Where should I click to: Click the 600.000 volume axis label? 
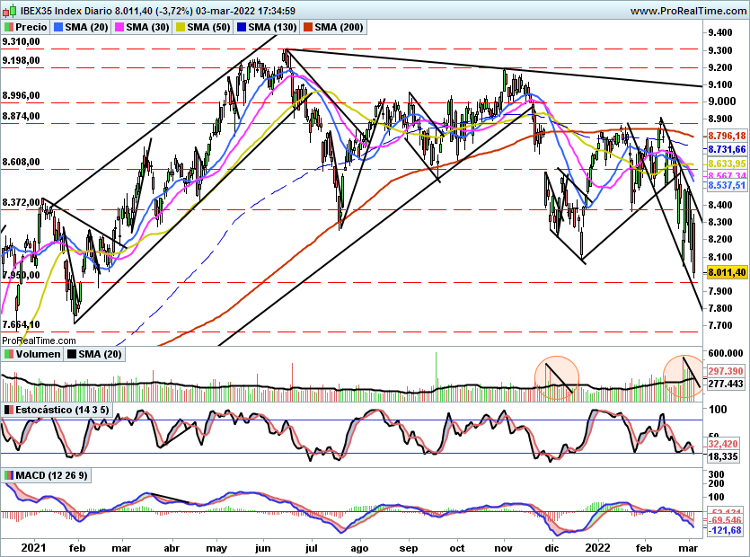[726, 353]
